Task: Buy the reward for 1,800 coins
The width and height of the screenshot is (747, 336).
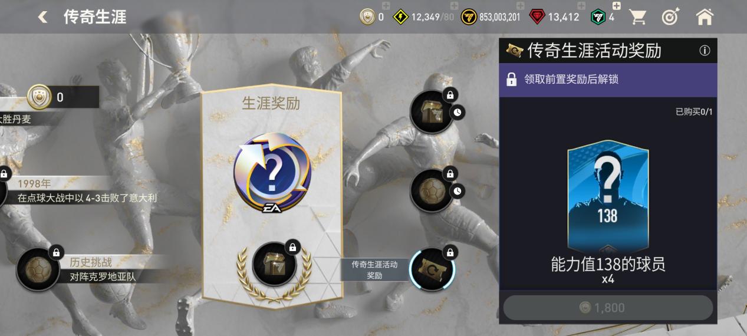Action: coord(608,308)
